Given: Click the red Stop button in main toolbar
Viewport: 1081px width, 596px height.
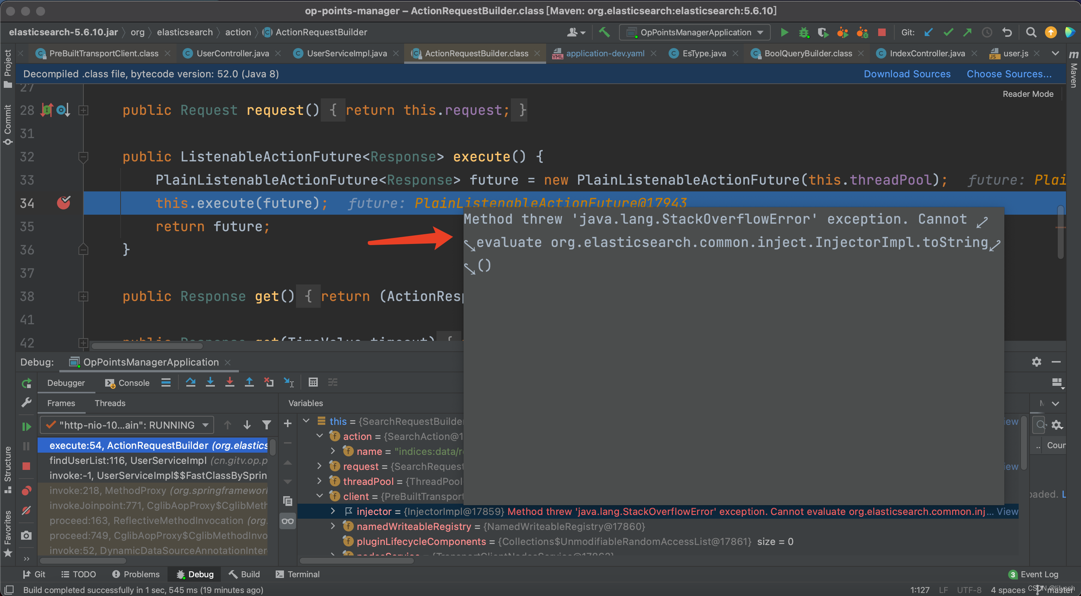Looking at the screenshot, I should coord(882,32).
